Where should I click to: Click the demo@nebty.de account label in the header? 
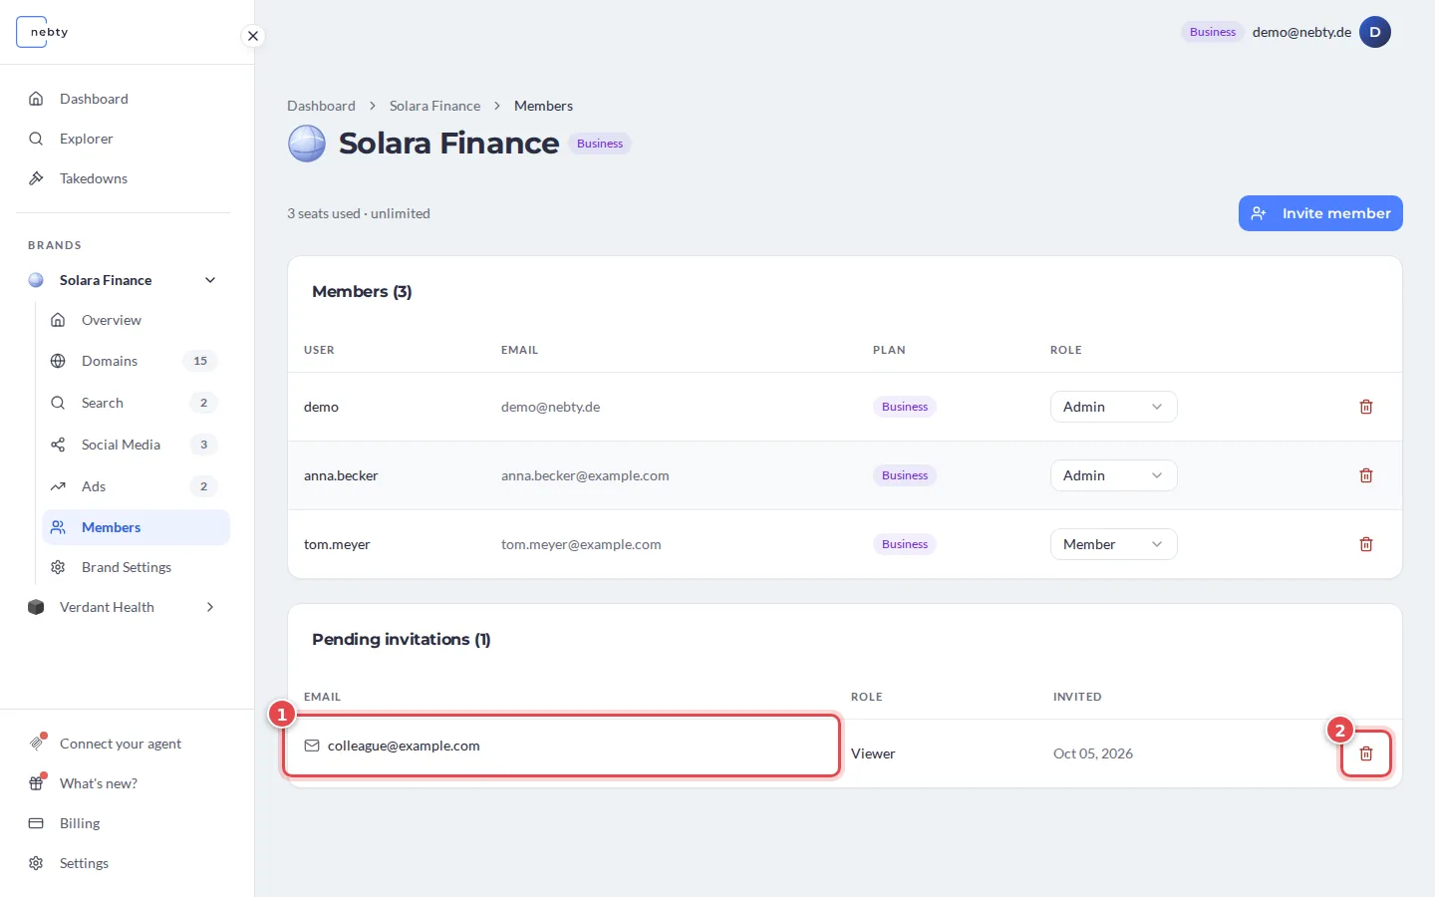[1301, 32]
